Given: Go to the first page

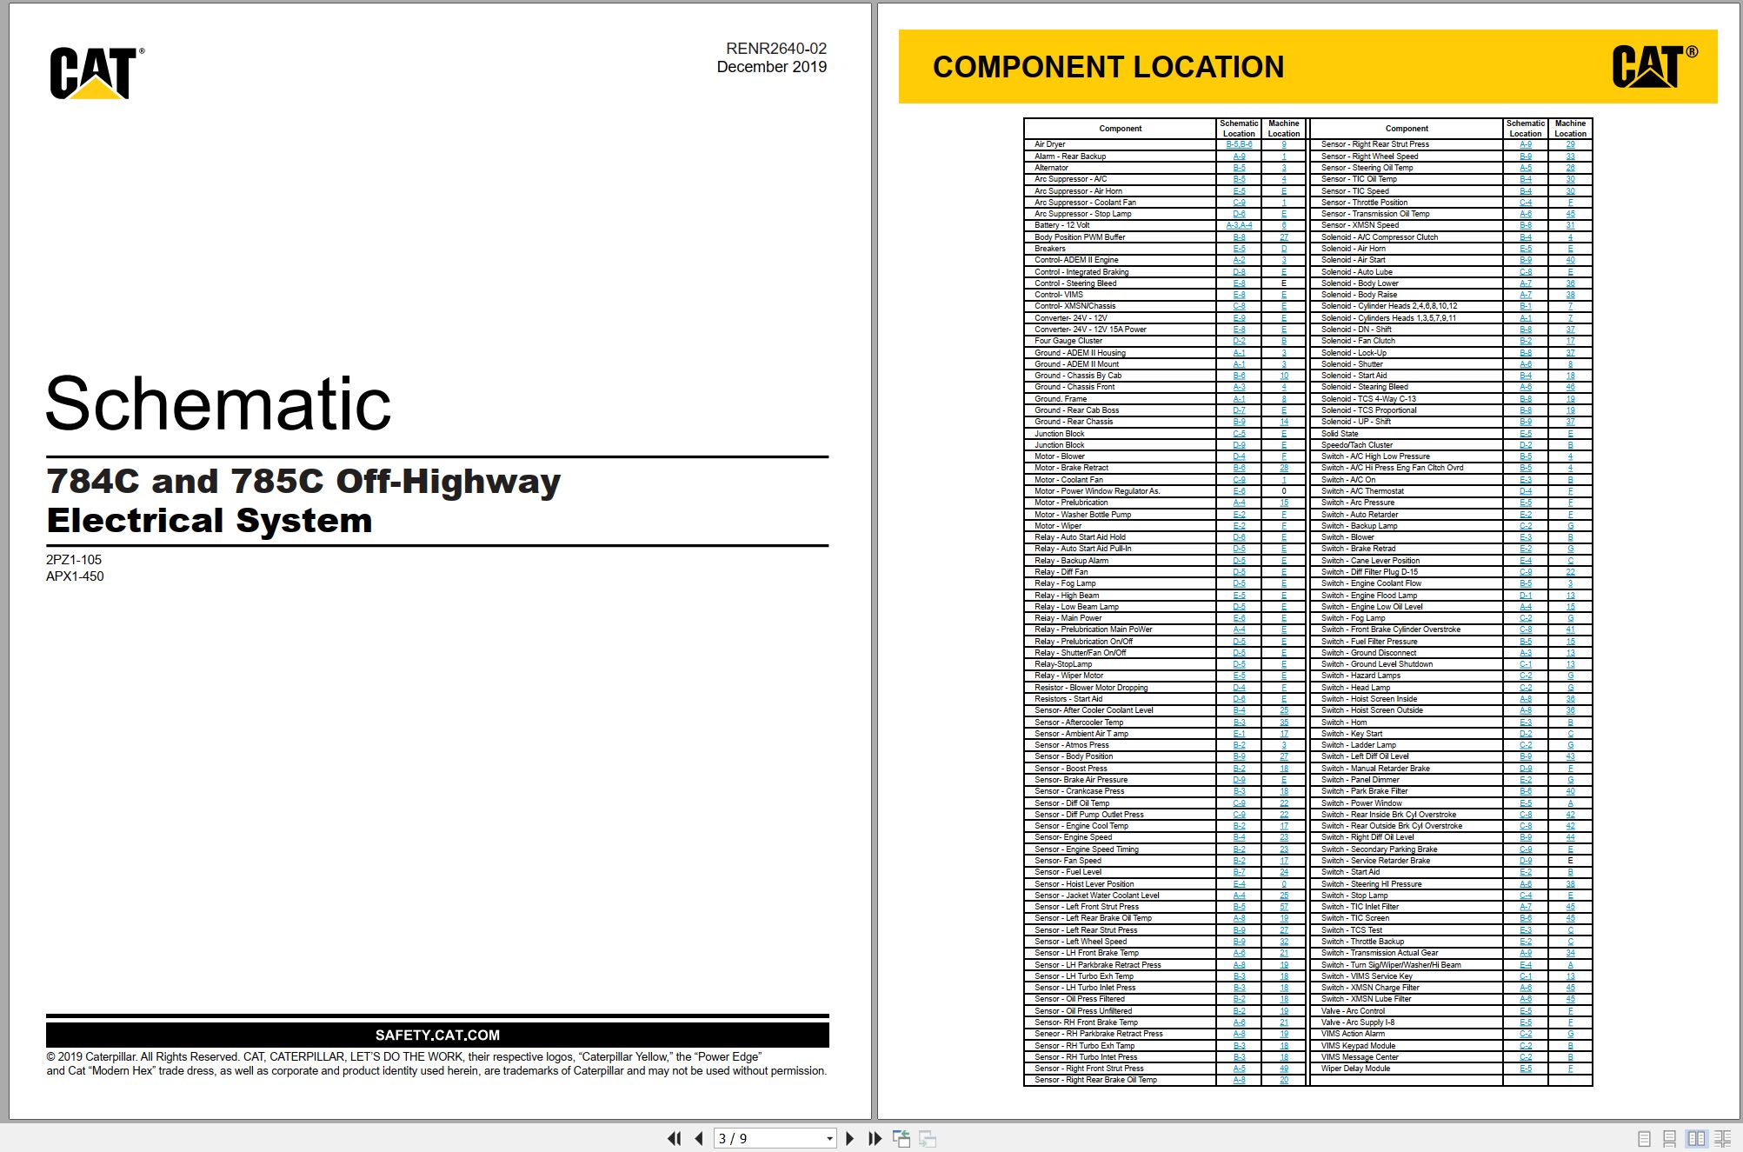Looking at the screenshot, I should (x=674, y=1138).
